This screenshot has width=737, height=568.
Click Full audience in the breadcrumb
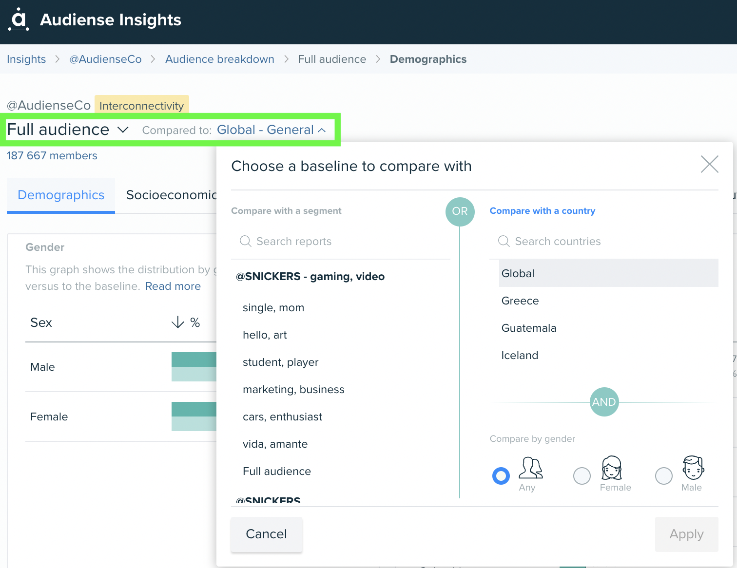click(332, 59)
